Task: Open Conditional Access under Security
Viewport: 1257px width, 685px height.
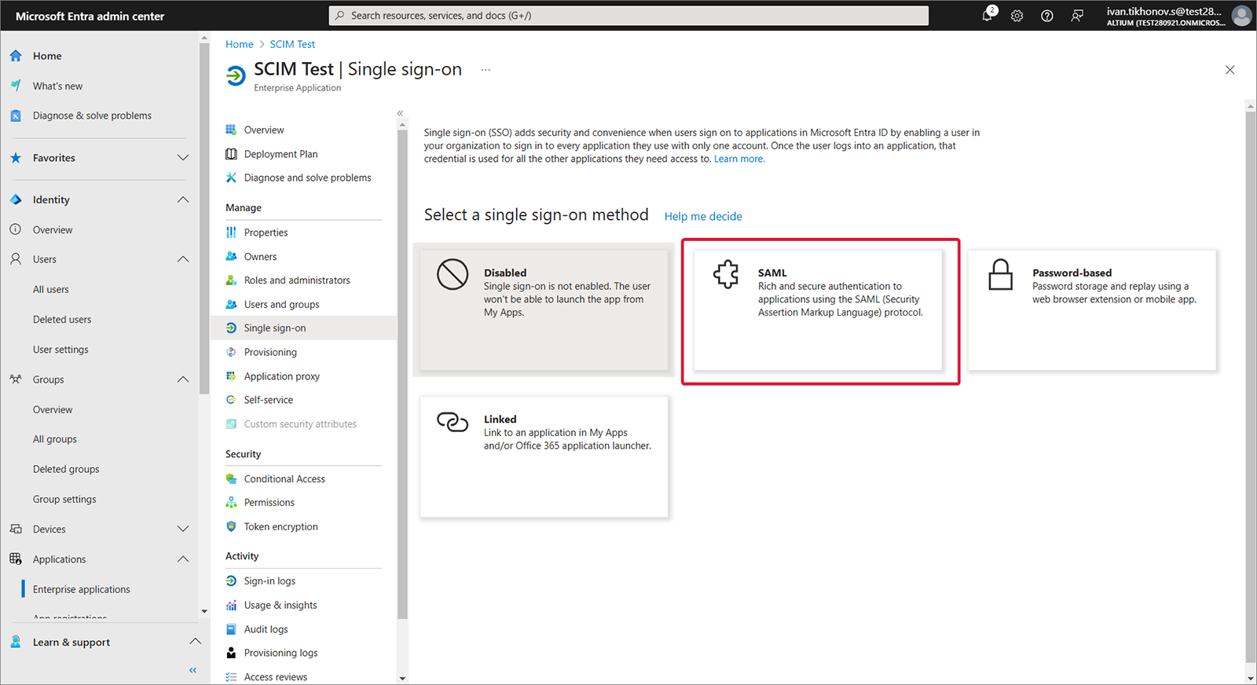Action: click(284, 478)
